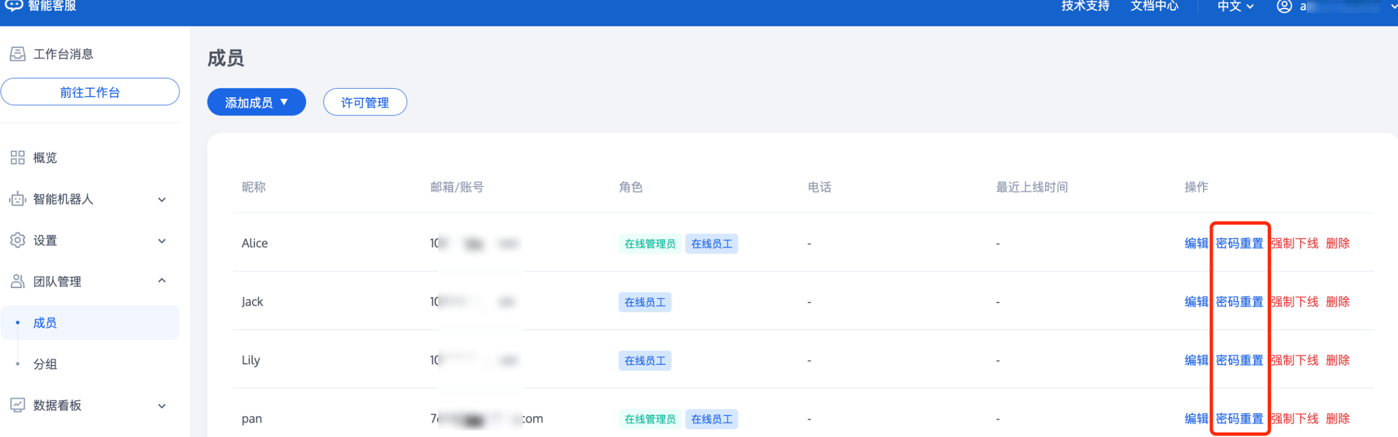The height and width of the screenshot is (437, 1398).
Task: Click the 邮箱/账号 column header
Action: (x=457, y=187)
